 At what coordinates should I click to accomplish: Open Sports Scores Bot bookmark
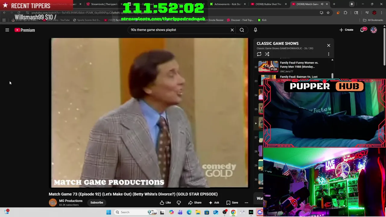point(86,20)
